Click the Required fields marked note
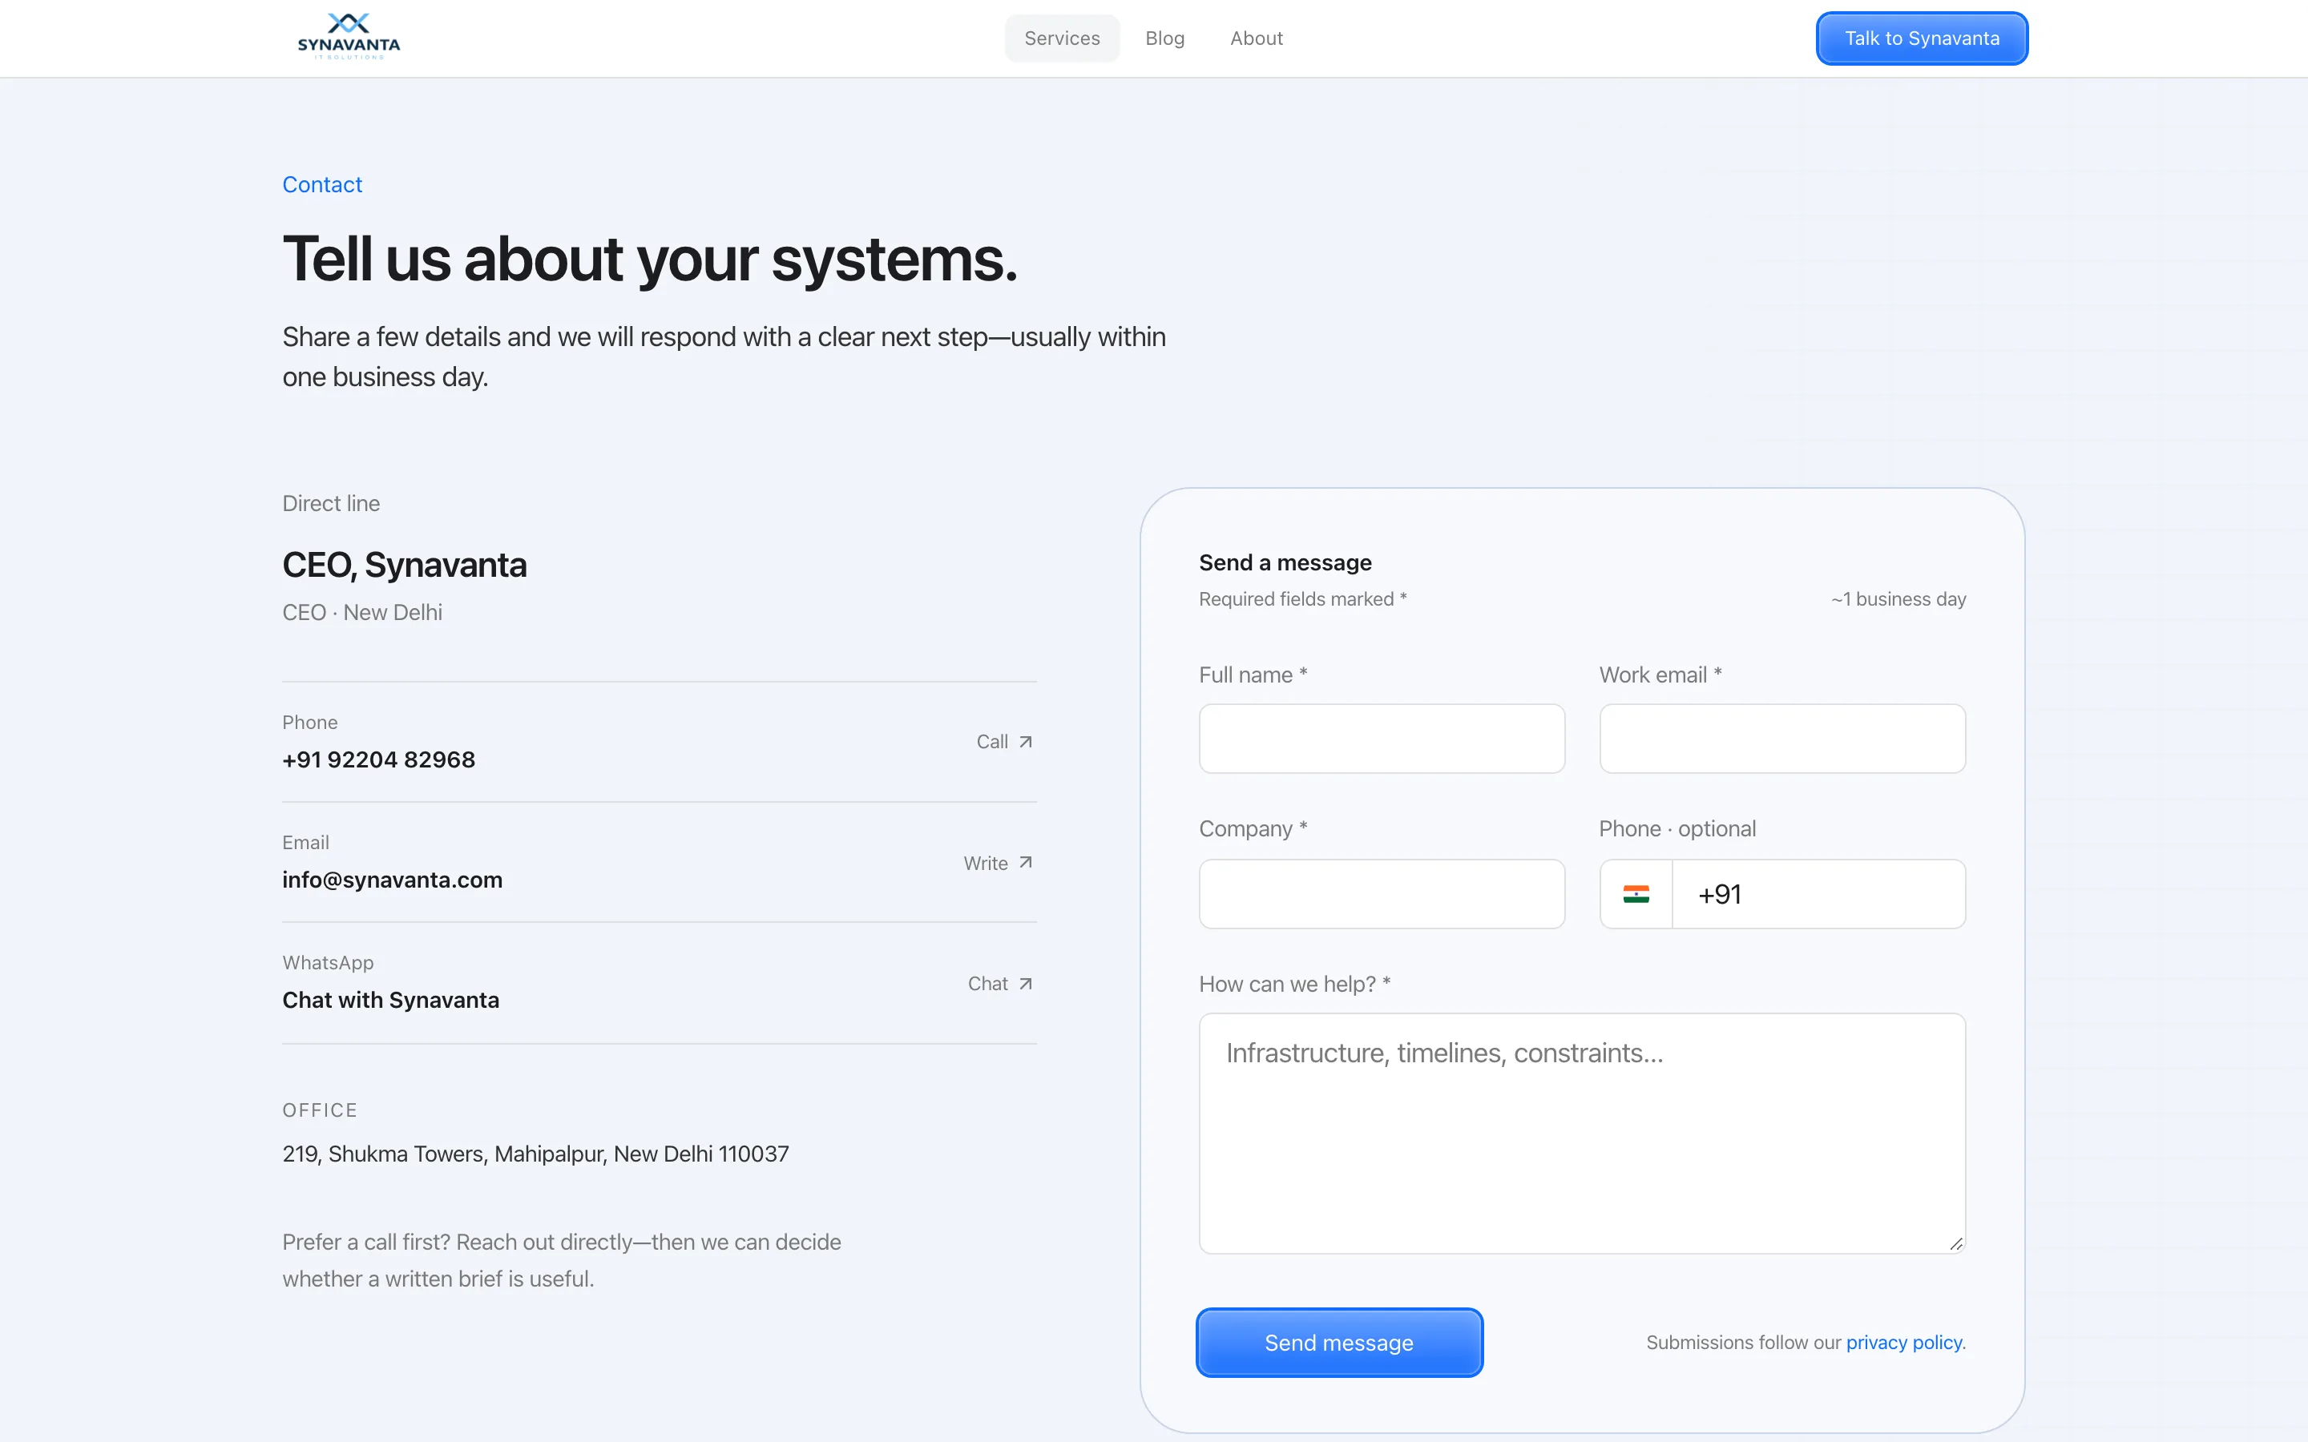This screenshot has height=1442, width=2308. [1303, 599]
